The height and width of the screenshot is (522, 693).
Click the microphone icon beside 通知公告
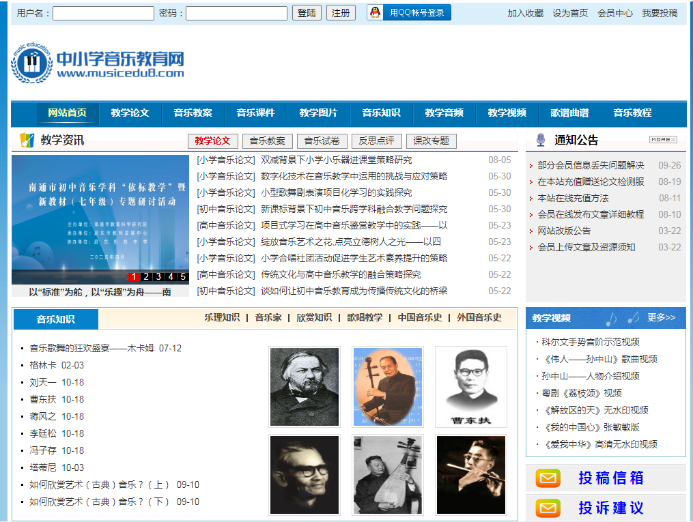pyautogui.click(x=541, y=140)
